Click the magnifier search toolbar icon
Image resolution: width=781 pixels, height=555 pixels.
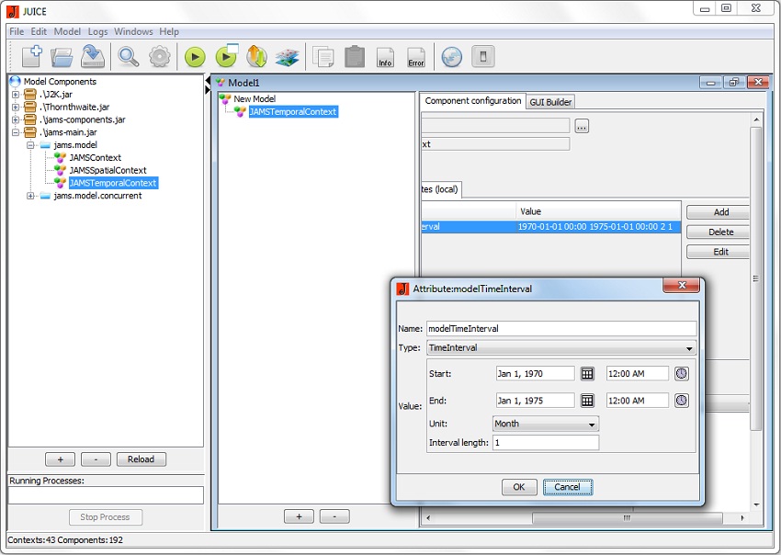129,57
